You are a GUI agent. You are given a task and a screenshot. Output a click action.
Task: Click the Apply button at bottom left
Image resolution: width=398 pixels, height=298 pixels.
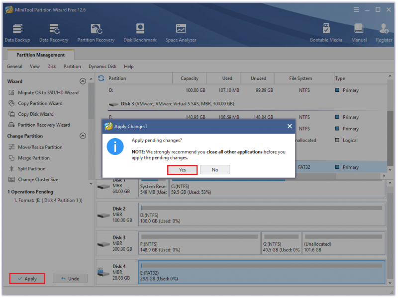[27, 279]
